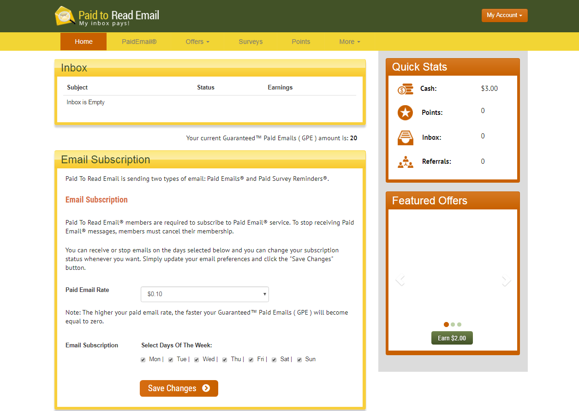This screenshot has height=411, width=579.
Task: Disable emails on Sat checkbox
Action: point(274,360)
